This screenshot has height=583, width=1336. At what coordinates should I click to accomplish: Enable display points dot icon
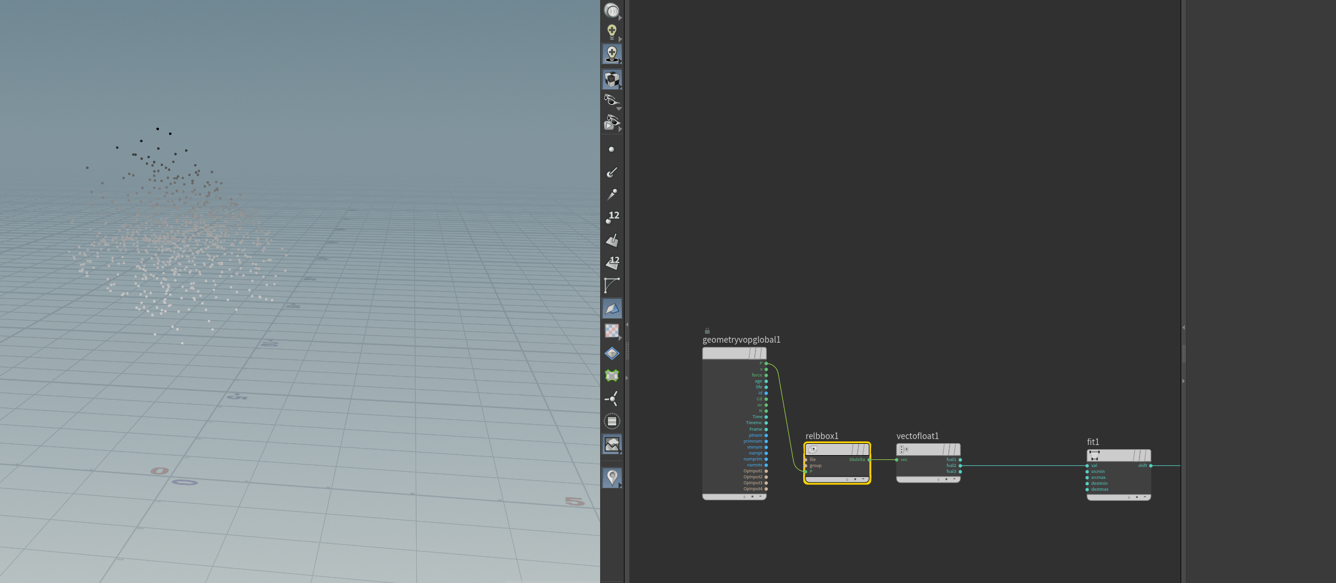pos(611,149)
